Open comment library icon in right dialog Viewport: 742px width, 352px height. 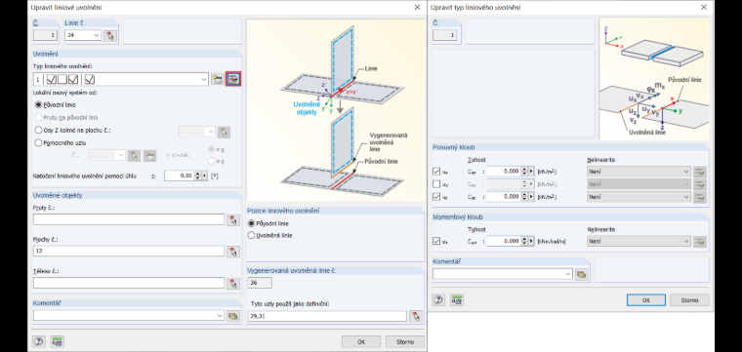(581, 274)
